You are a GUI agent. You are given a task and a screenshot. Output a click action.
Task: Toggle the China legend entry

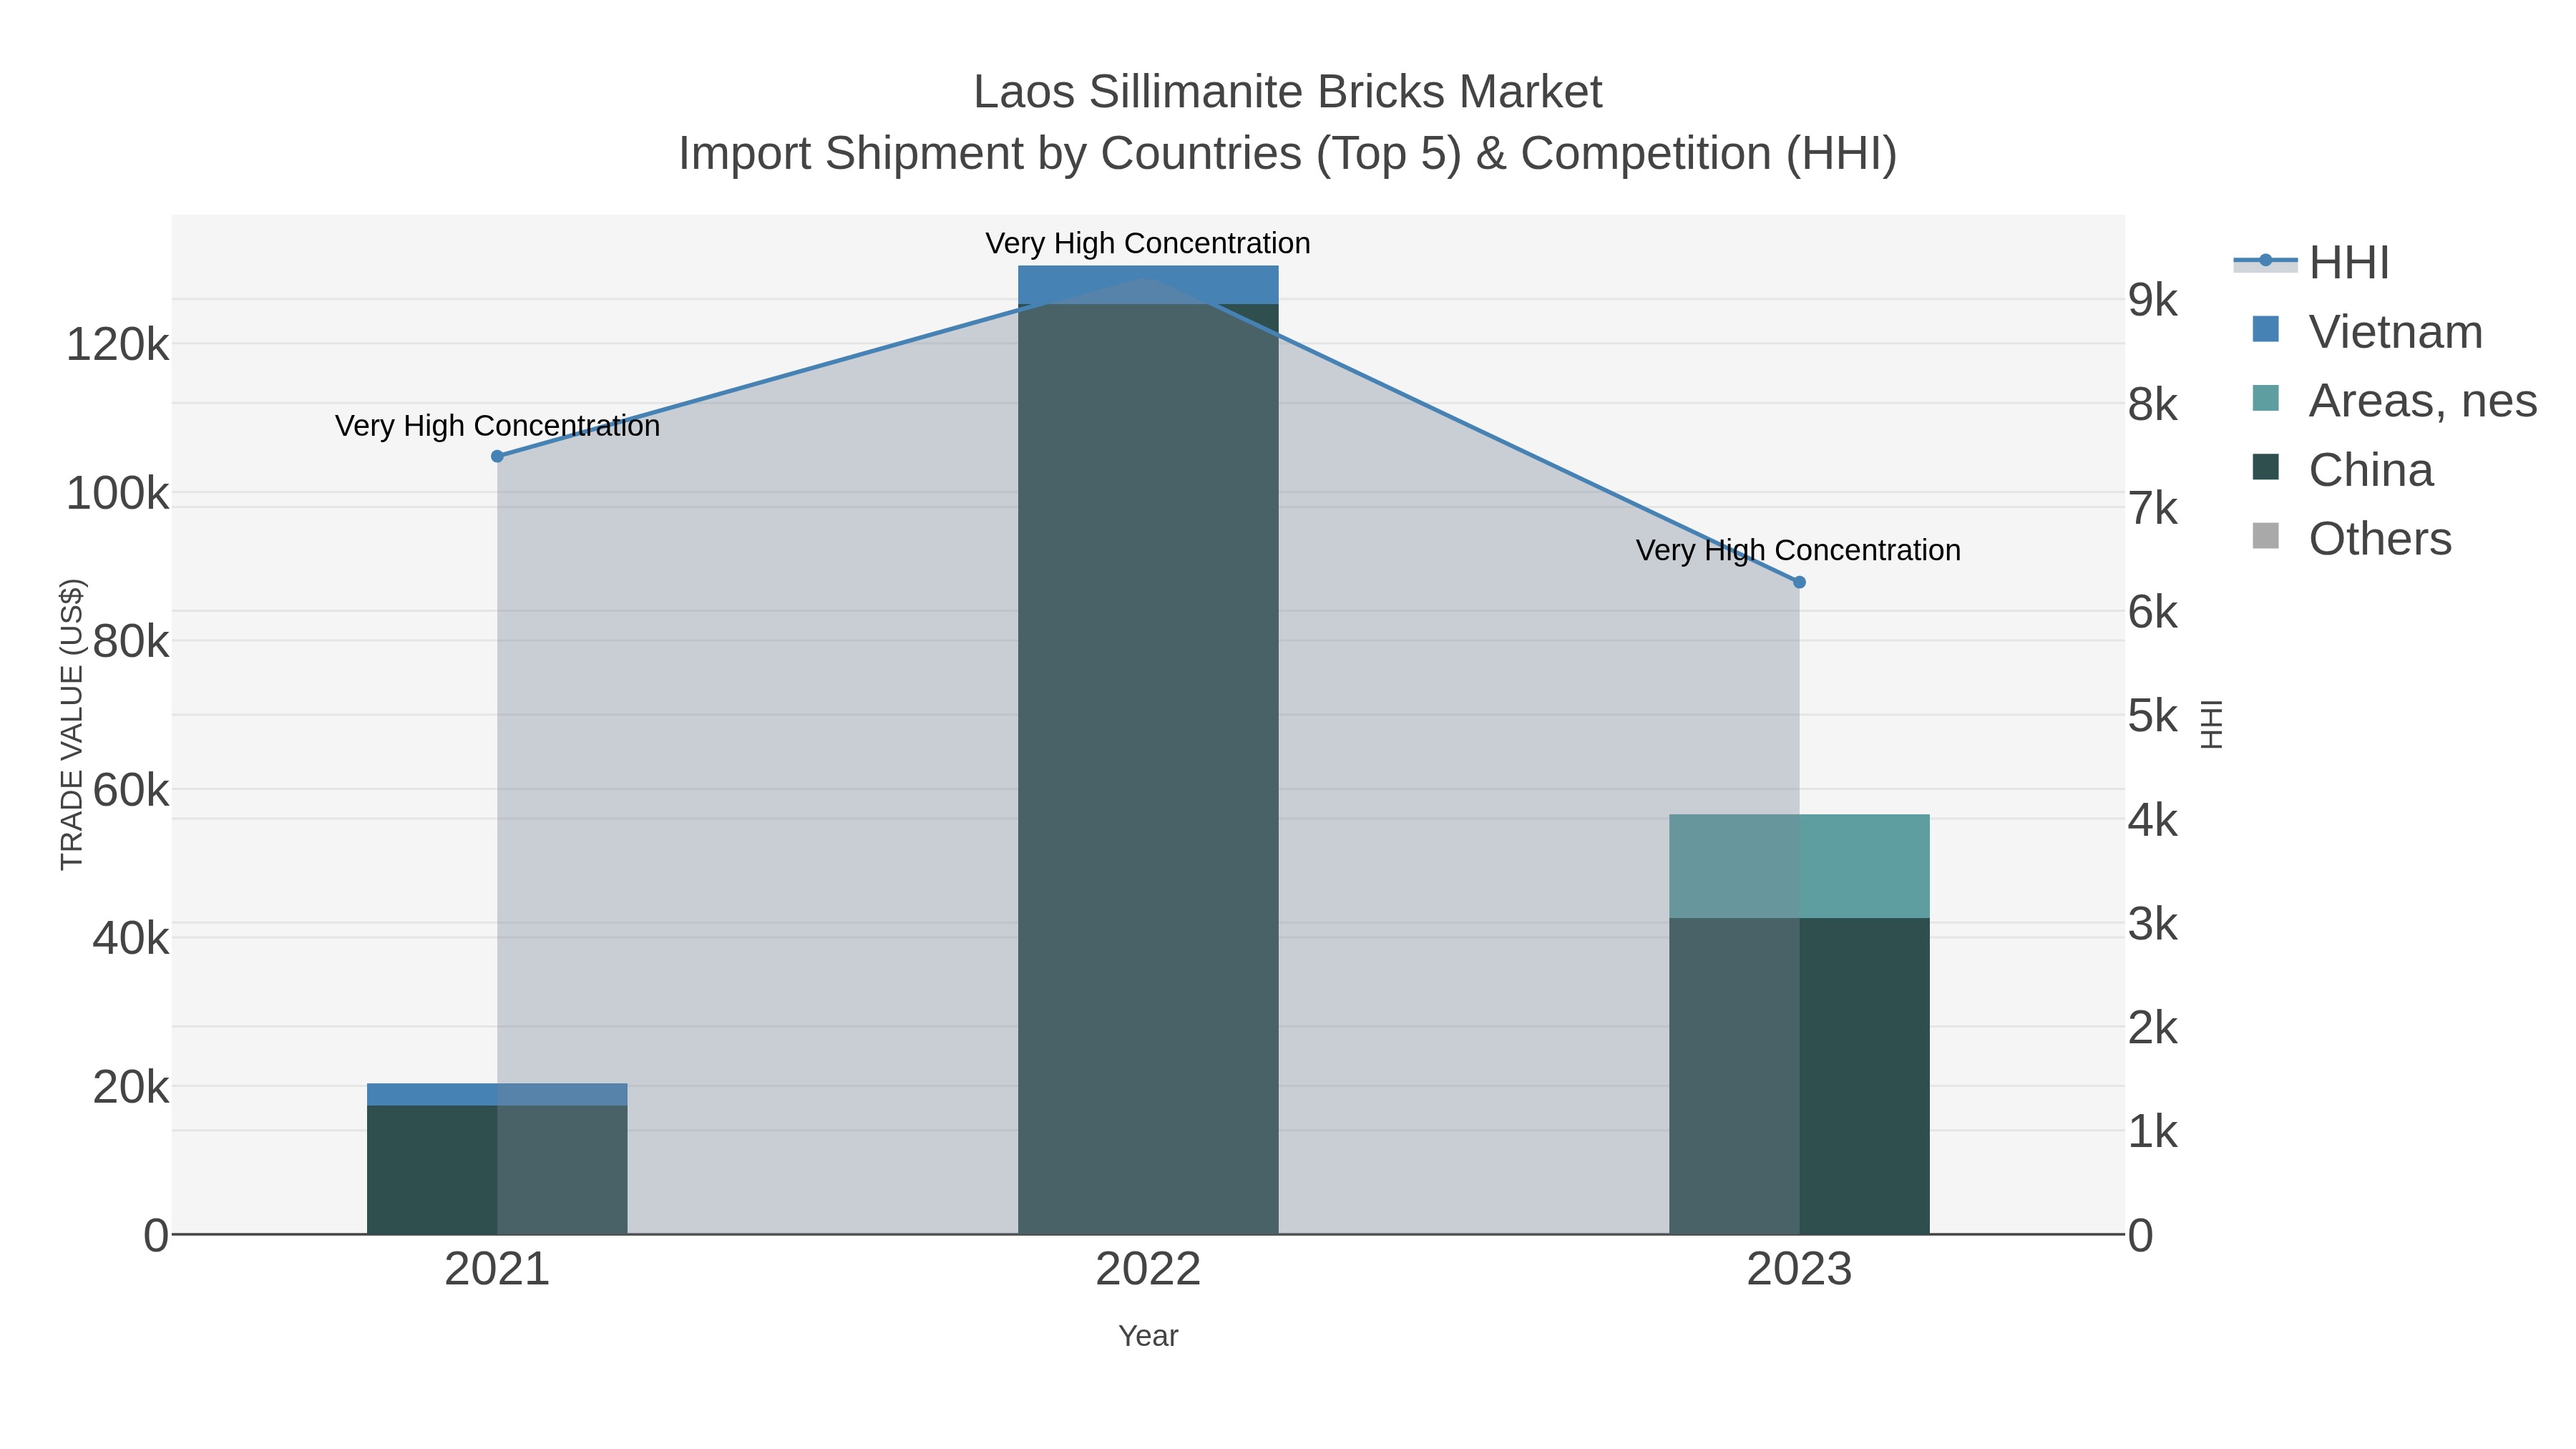pyautogui.click(x=2342, y=470)
